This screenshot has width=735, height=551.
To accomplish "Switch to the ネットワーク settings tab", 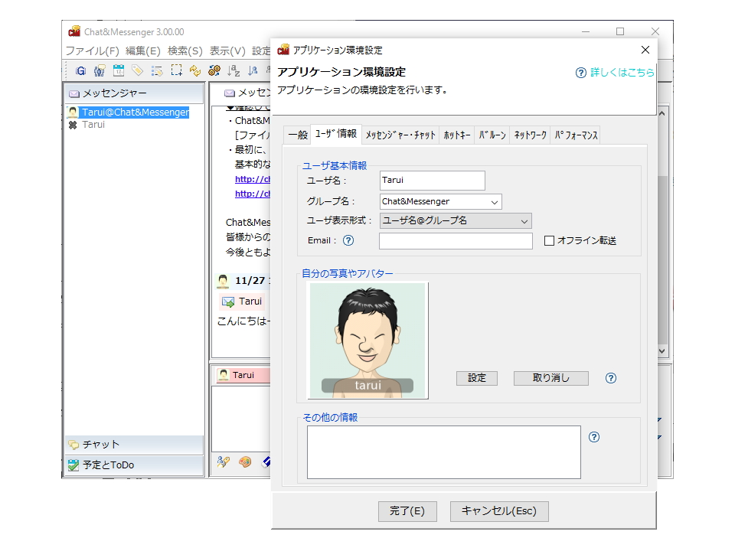I will 529,133.
